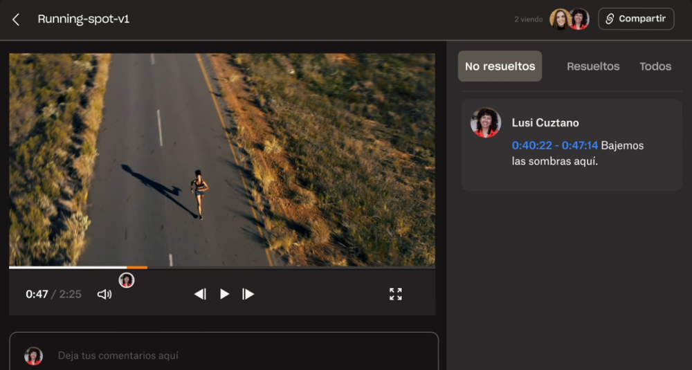Open the first viewer avatar with long hair
The height and width of the screenshot is (370, 692).
(x=560, y=19)
